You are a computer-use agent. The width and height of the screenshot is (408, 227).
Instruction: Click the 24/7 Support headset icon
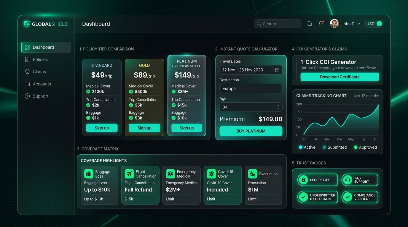pyautogui.click(x=347, y=180)
